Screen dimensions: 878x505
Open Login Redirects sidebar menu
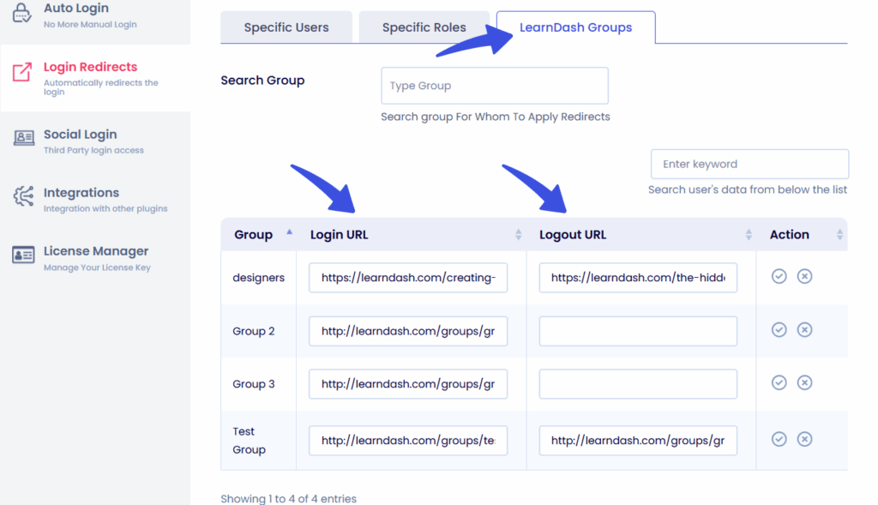click(95, 78)
